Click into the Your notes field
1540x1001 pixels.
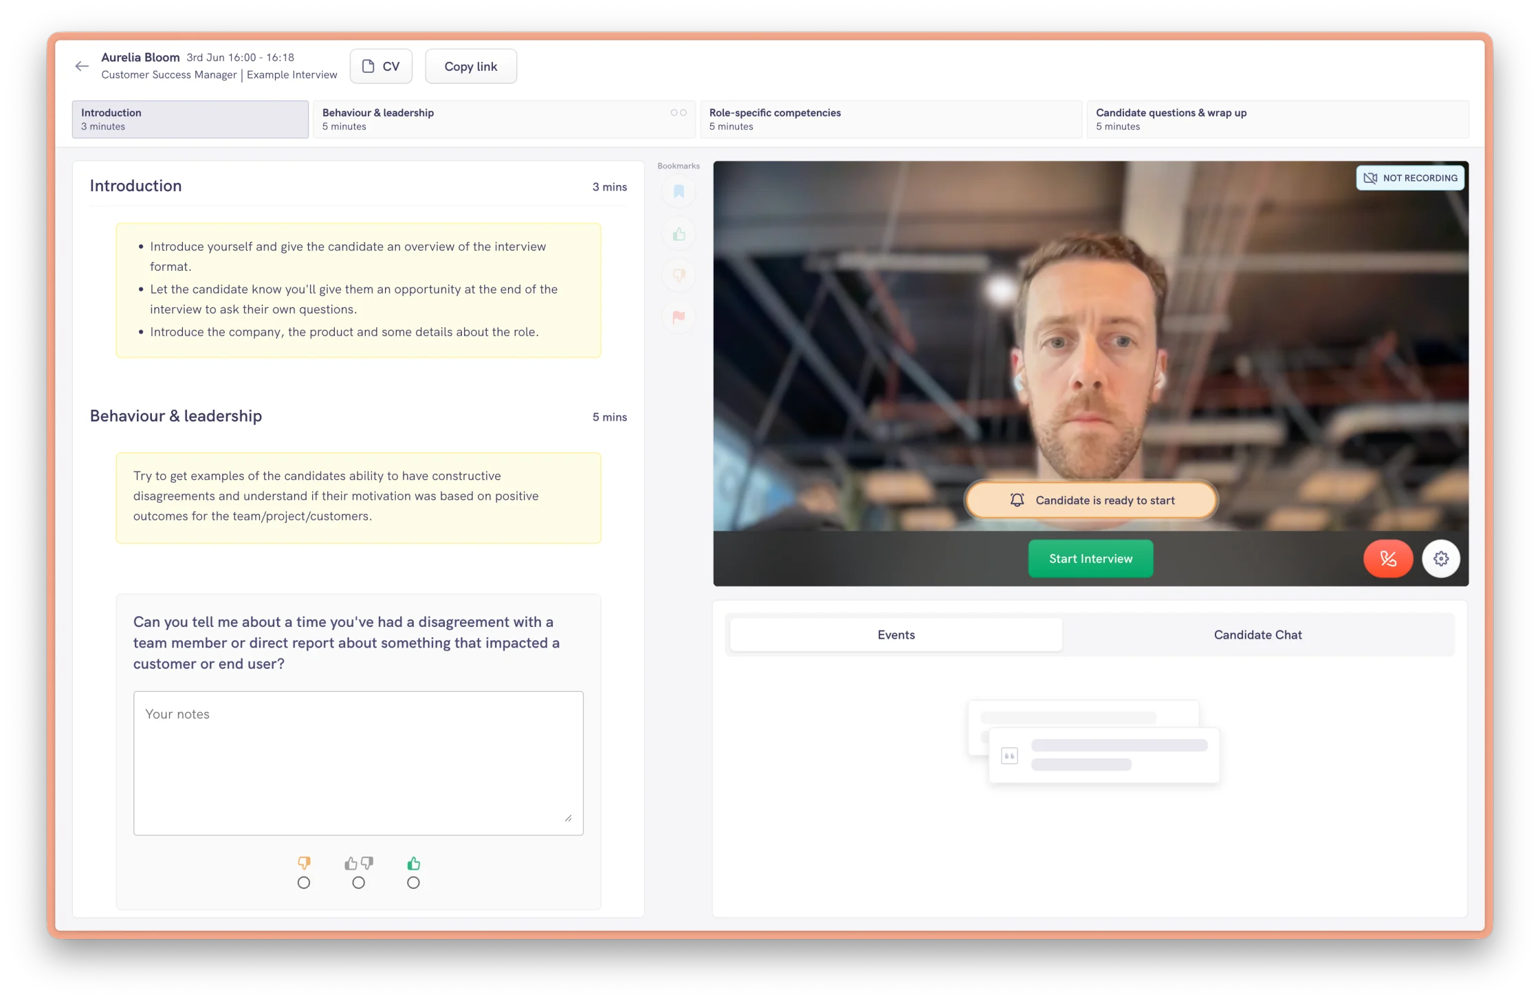click(x=358, y=763)
